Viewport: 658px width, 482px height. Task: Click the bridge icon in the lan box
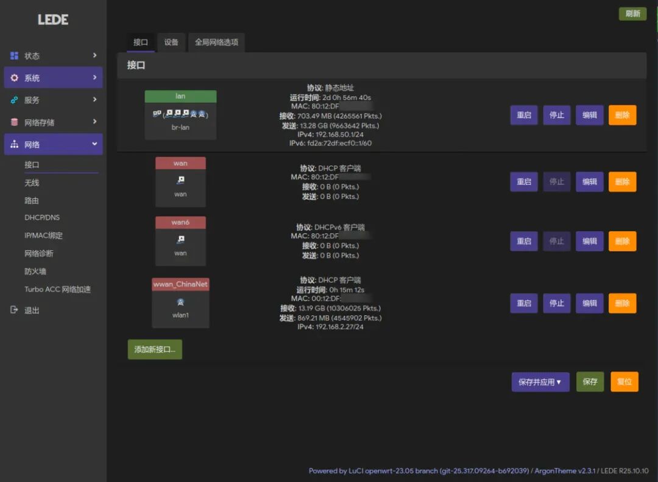(157, 113)
